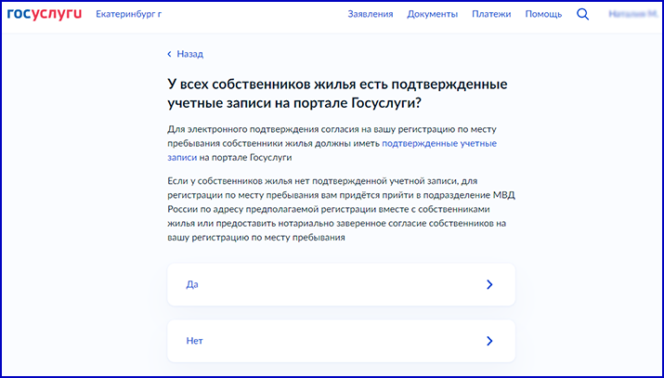Follow the подтвержденные учетные записи link
The height and width of the screenshot is (378, 664).
point(438,144)
